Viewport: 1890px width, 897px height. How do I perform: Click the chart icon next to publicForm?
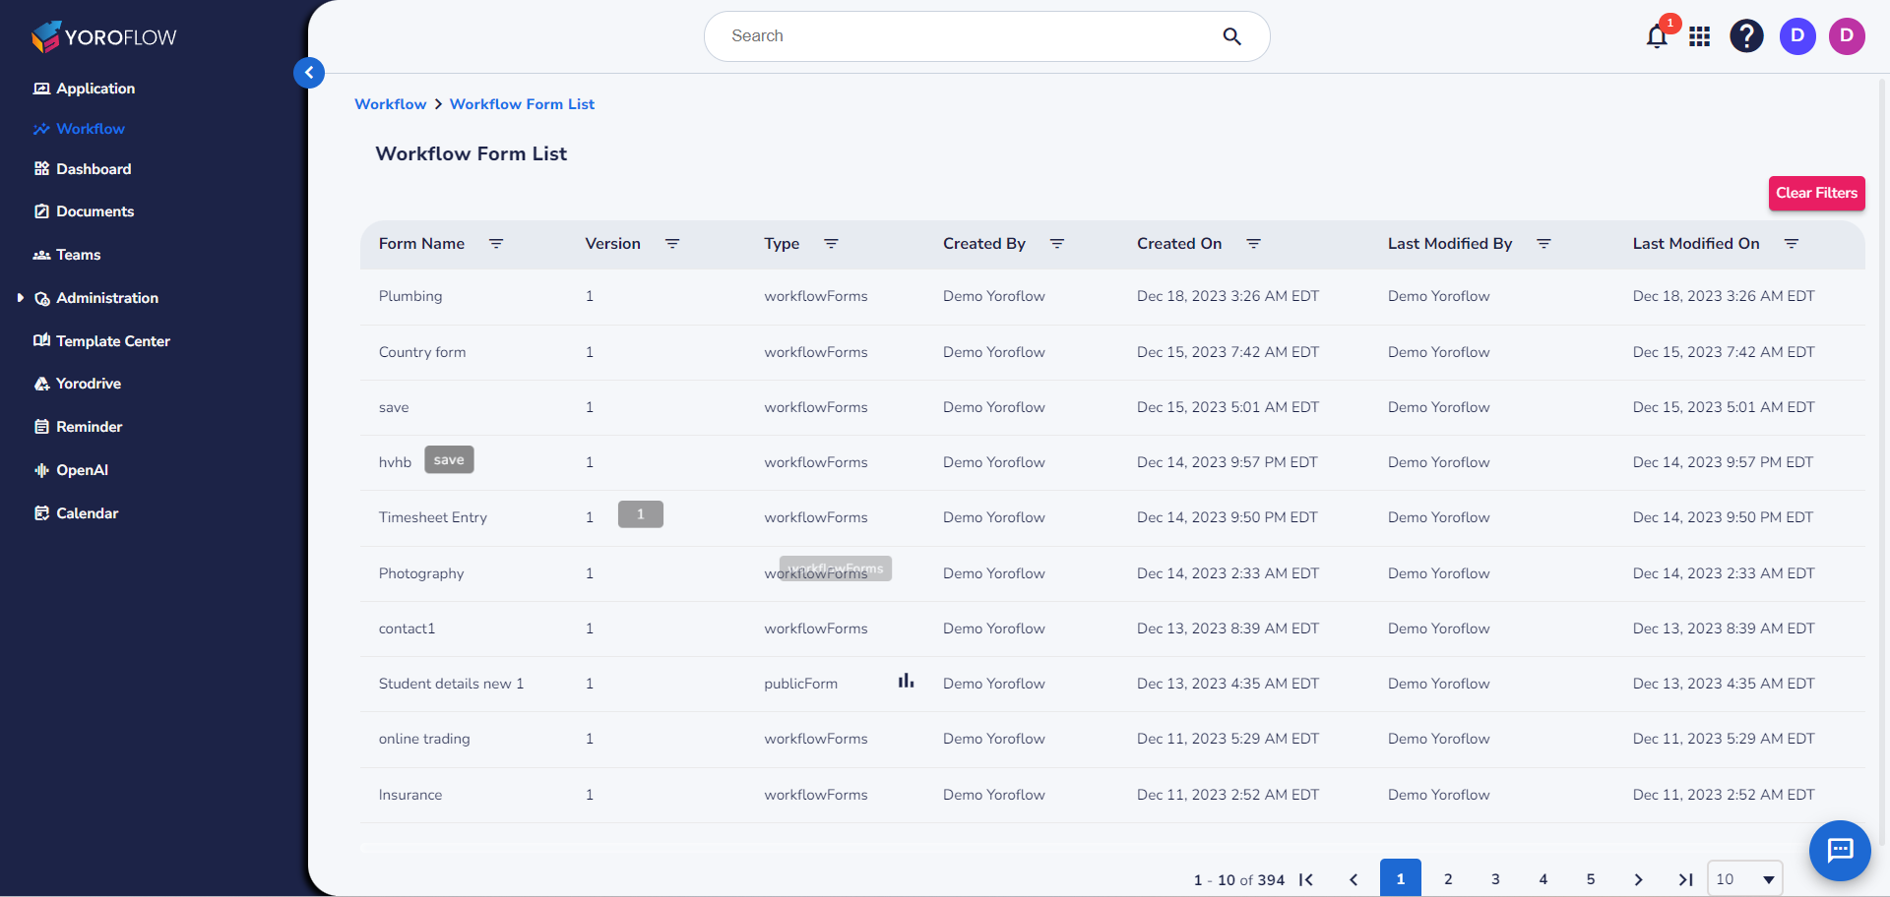pyautogui.click(x=906, y=680)
